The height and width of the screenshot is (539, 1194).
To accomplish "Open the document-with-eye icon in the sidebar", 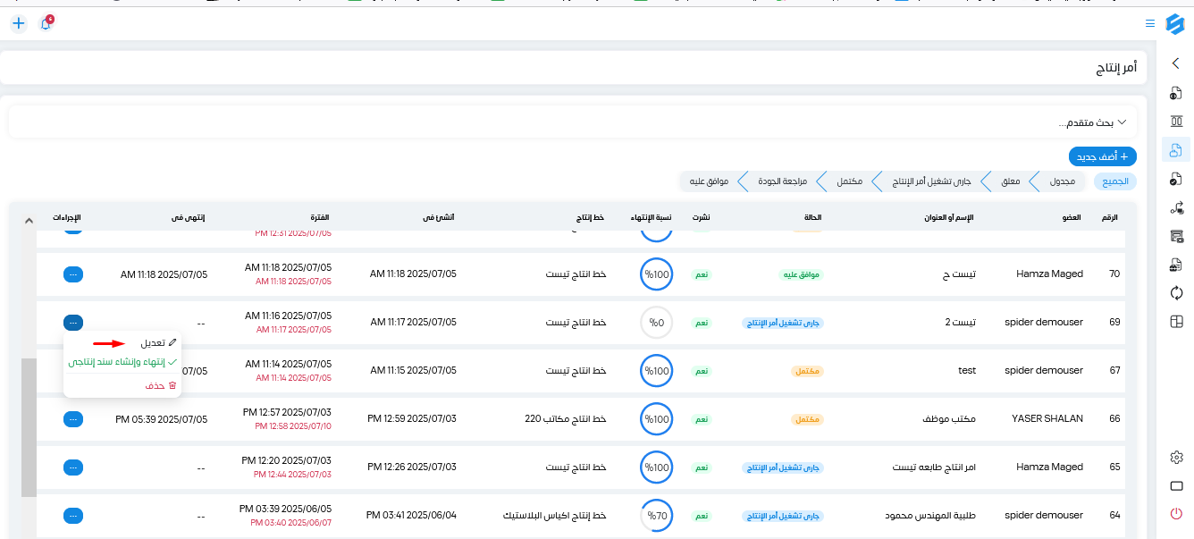I will (x=1176, y=93).
